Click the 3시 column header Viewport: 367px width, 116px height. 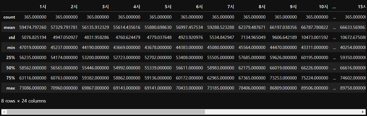click(105, 7)
